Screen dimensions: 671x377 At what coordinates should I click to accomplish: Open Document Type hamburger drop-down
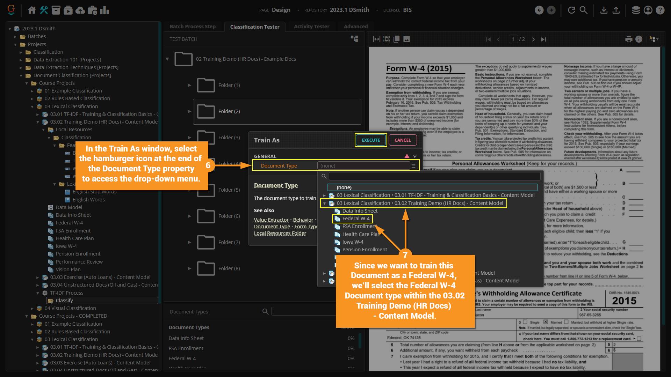click(x=413, y=166)
